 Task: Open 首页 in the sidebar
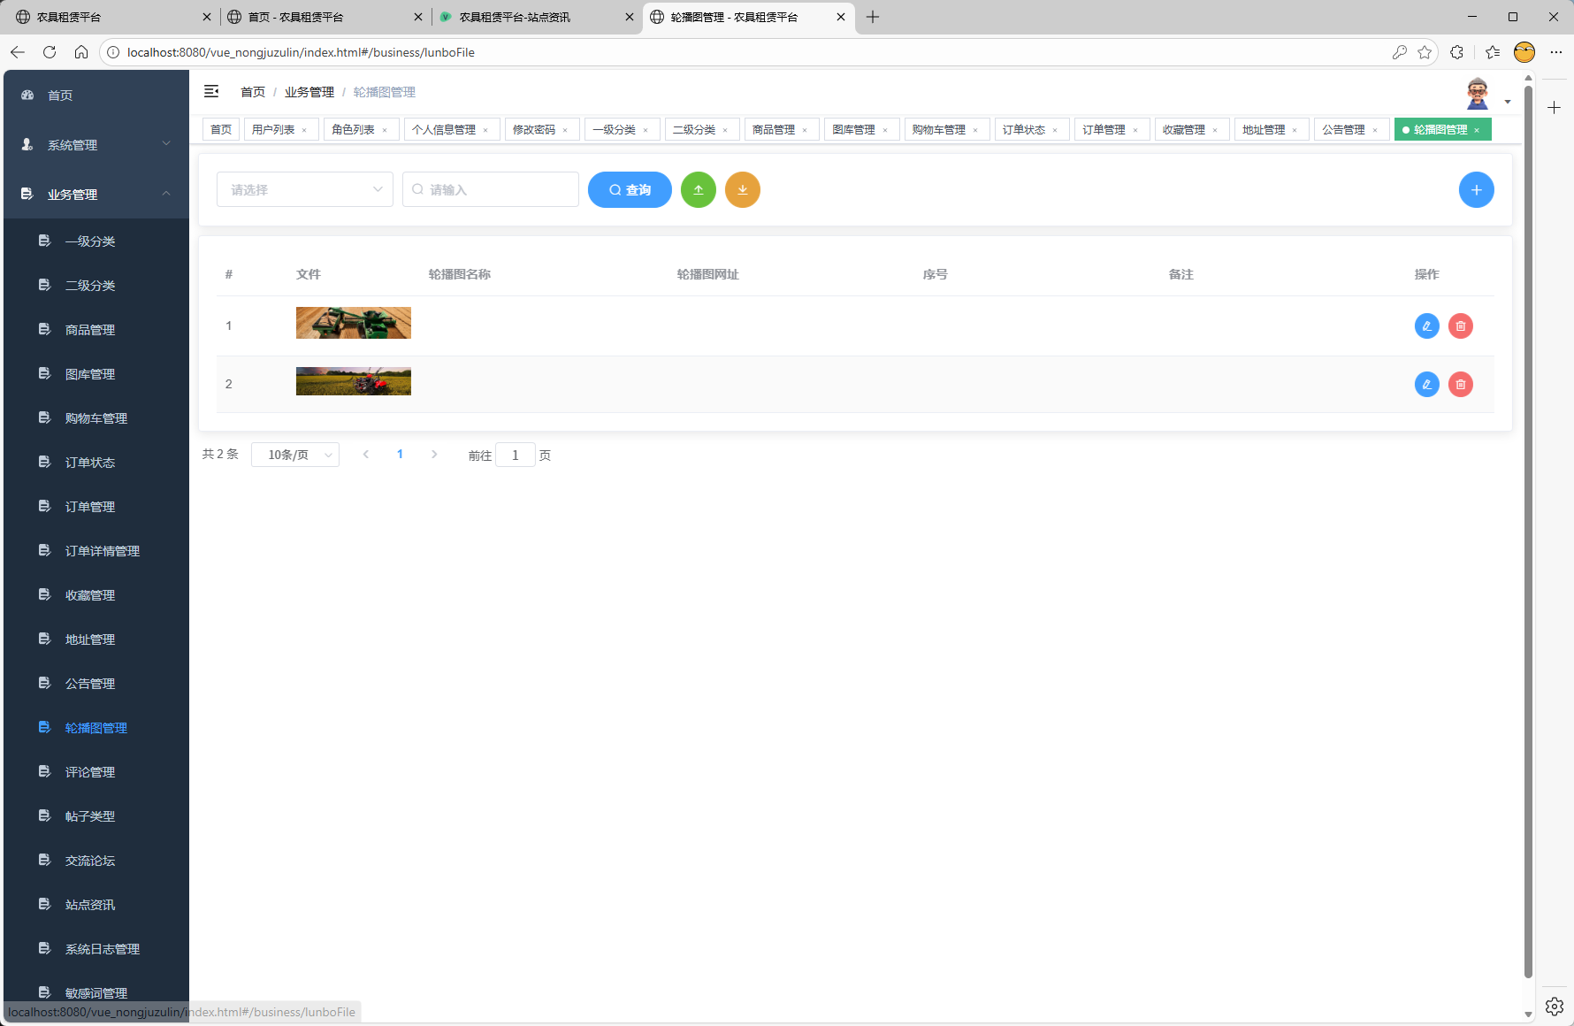pos(96,95)
